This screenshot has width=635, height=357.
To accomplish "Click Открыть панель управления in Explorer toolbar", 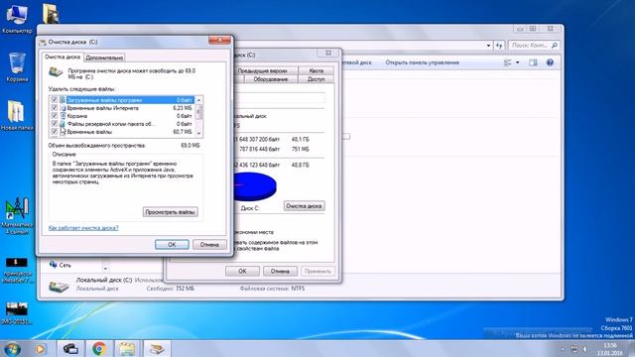I will click(422, 62).
